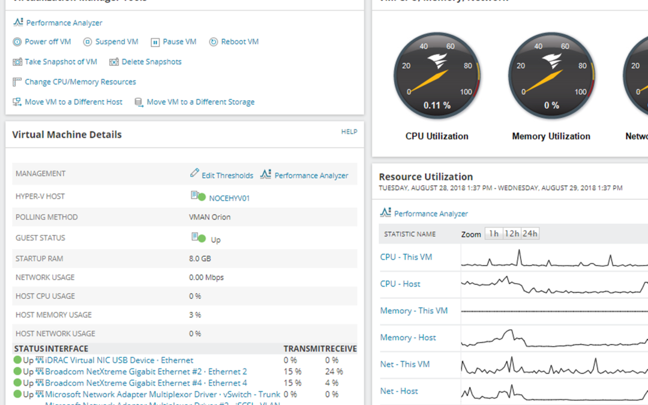Click the Edit Thresholds pencil icon
648x405 pixels.
tap(194, 173)
